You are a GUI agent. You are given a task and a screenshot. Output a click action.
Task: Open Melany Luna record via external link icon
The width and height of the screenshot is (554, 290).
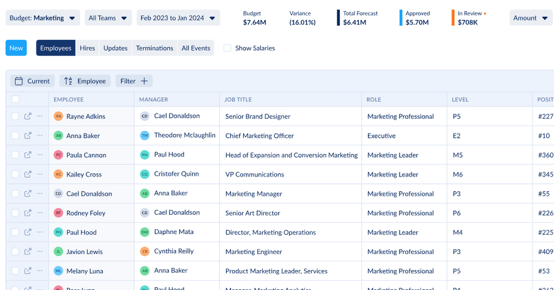coord(28,271)
